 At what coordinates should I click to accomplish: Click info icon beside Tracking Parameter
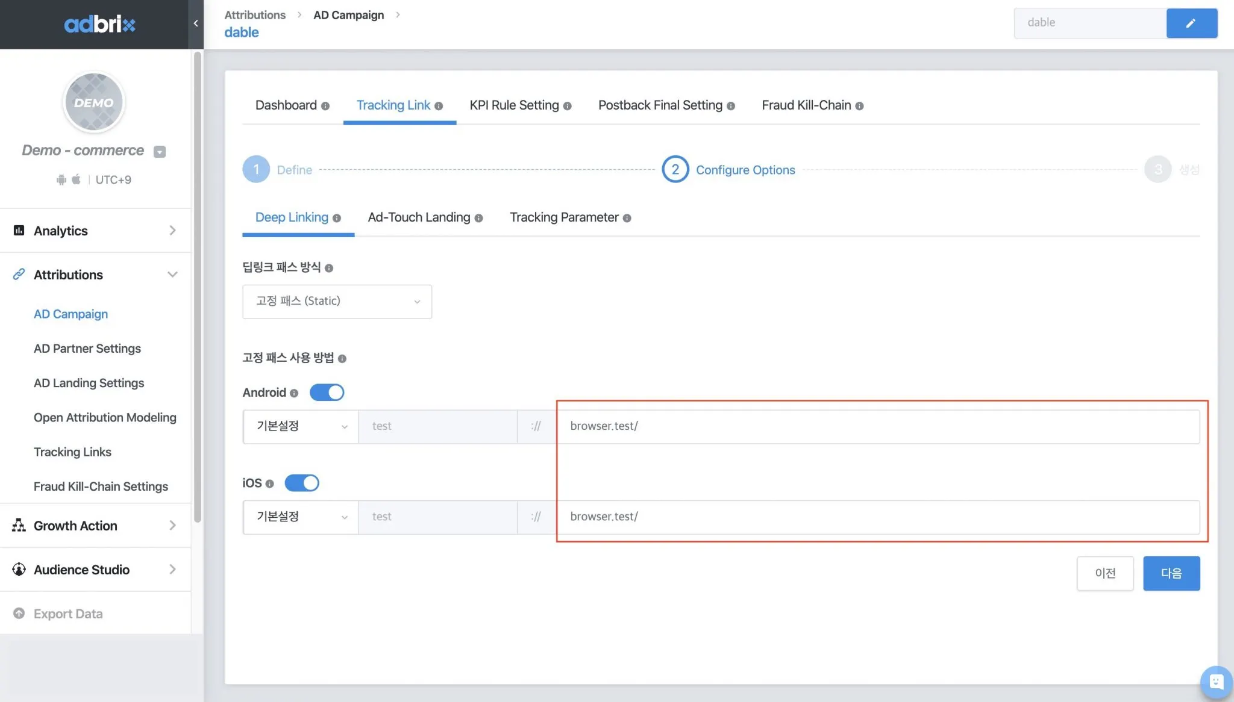627,218
